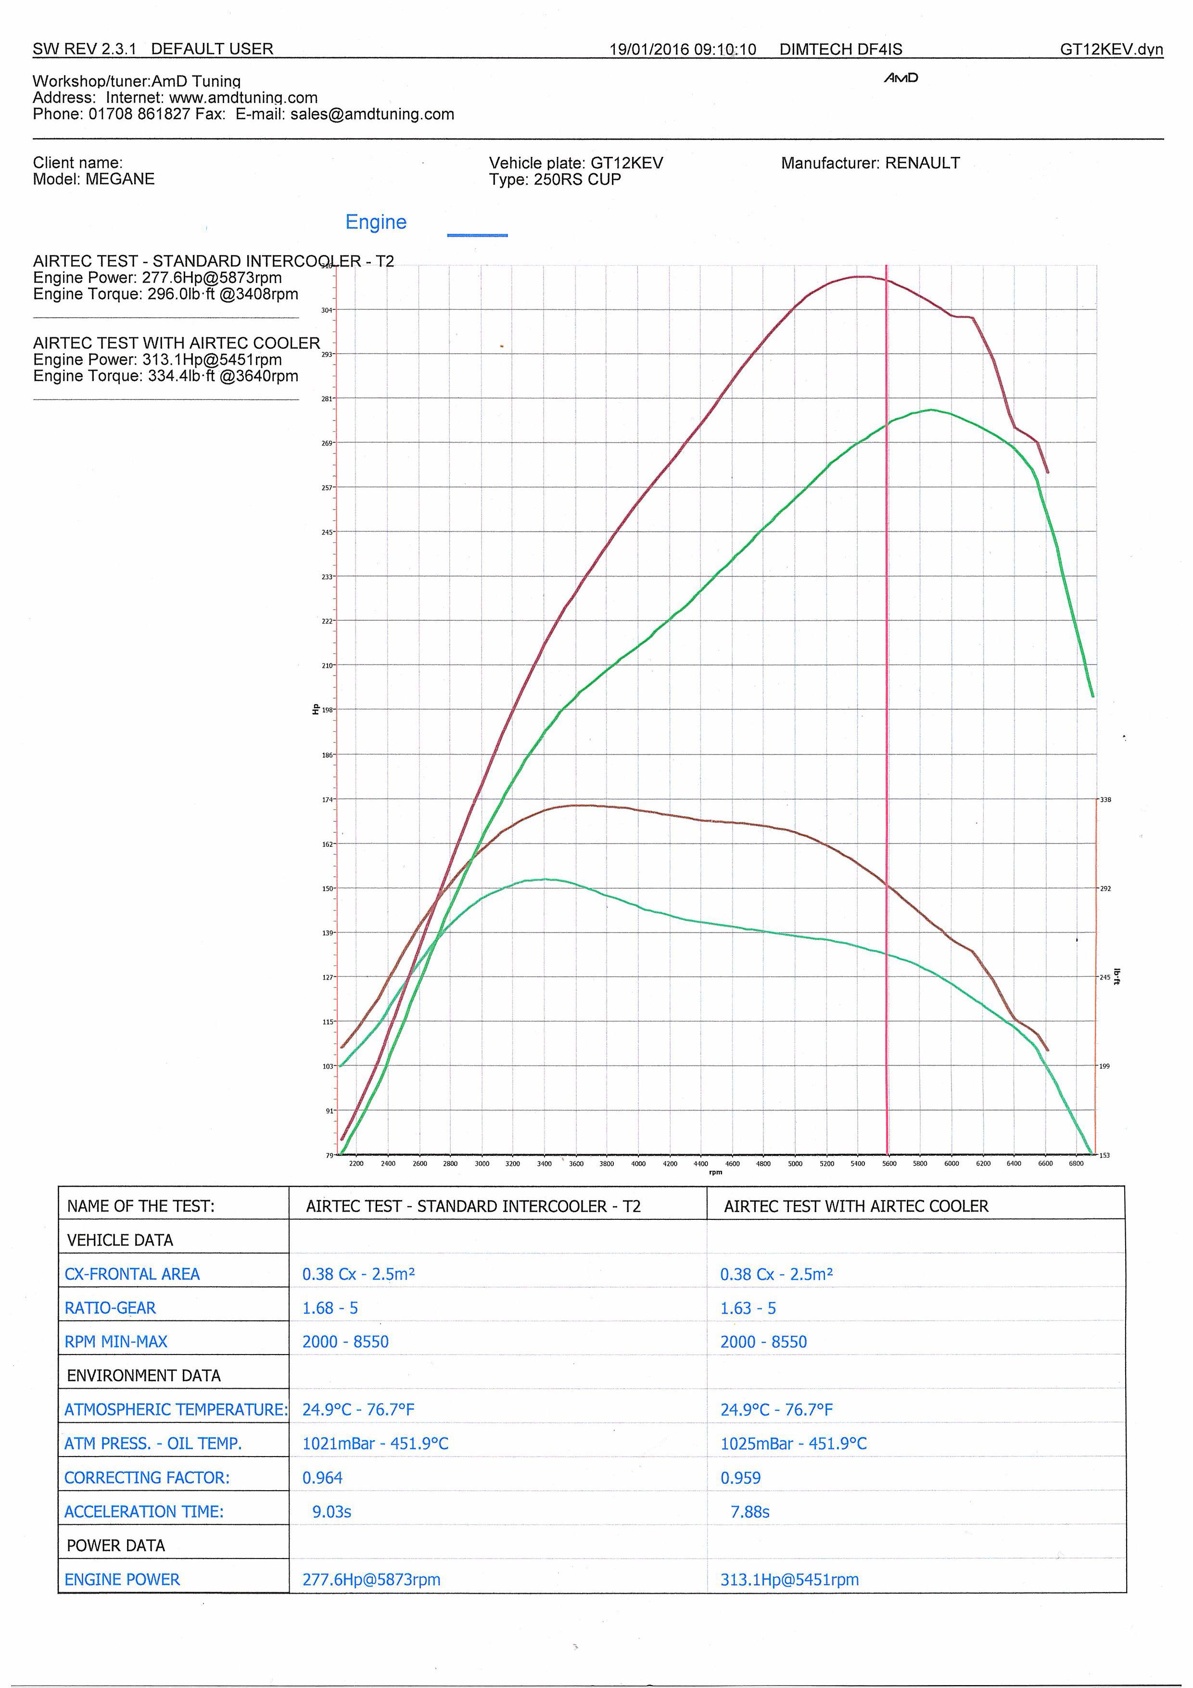Open the www.amdtuning.com web address
The height and width of the screenshot is (1688, 1193).
(x=243, y=98)
